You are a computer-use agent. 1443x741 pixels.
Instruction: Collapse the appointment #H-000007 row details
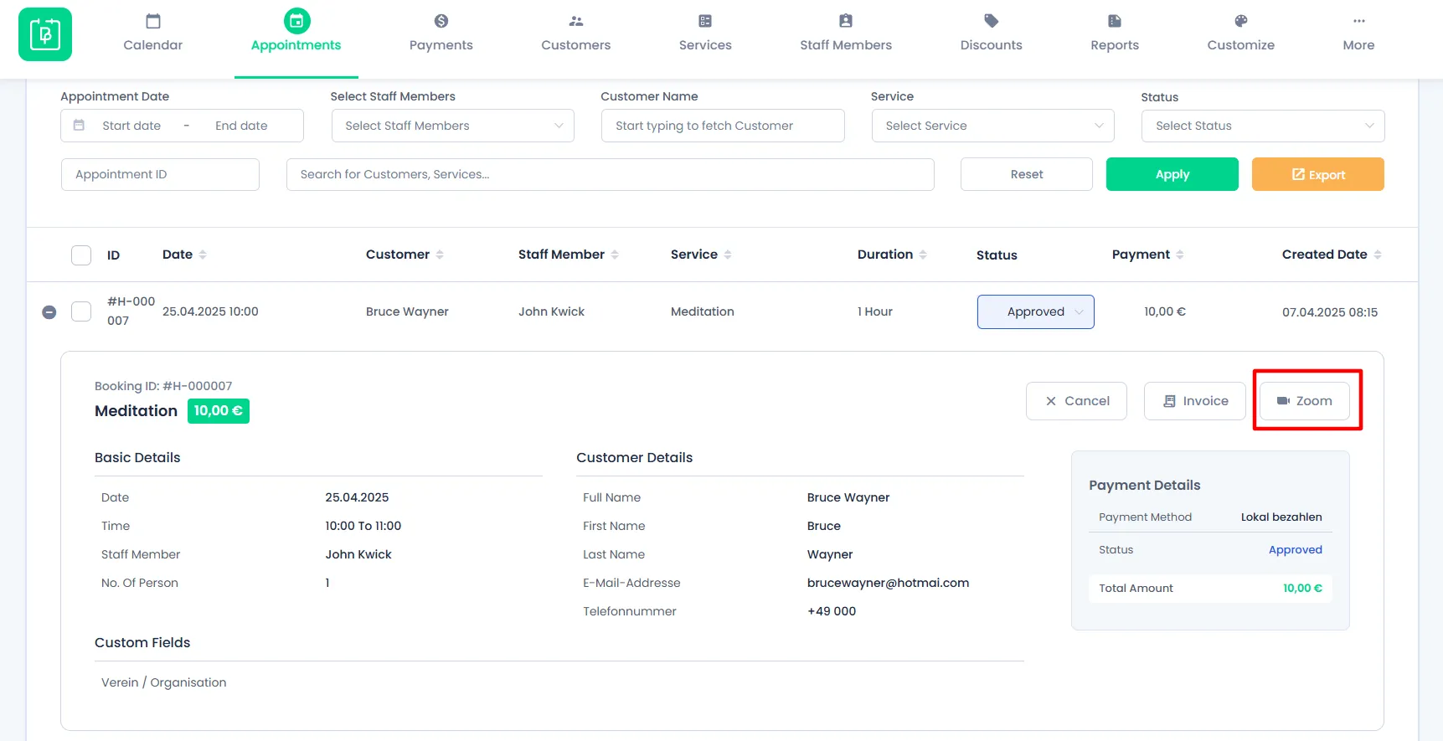pyautogui.click(x=49, y=312)
